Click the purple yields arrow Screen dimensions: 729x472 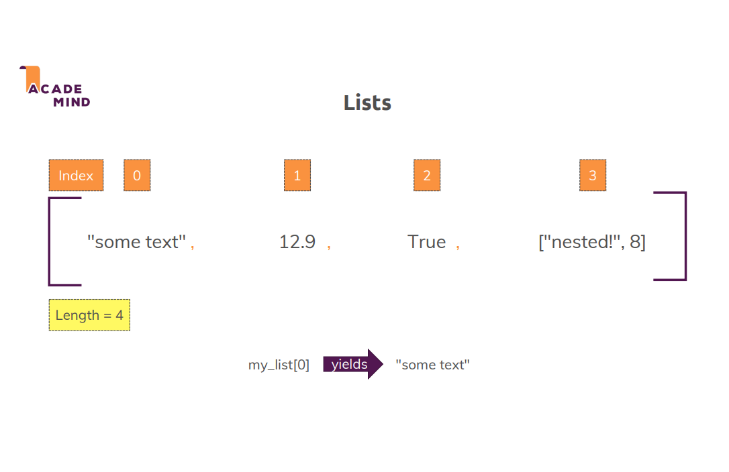[352, 365]
